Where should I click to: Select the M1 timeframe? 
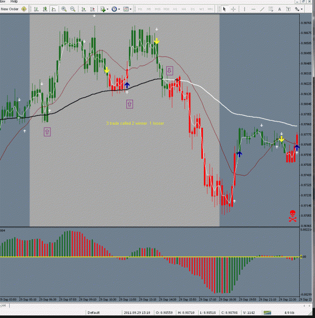pos(140,9)
